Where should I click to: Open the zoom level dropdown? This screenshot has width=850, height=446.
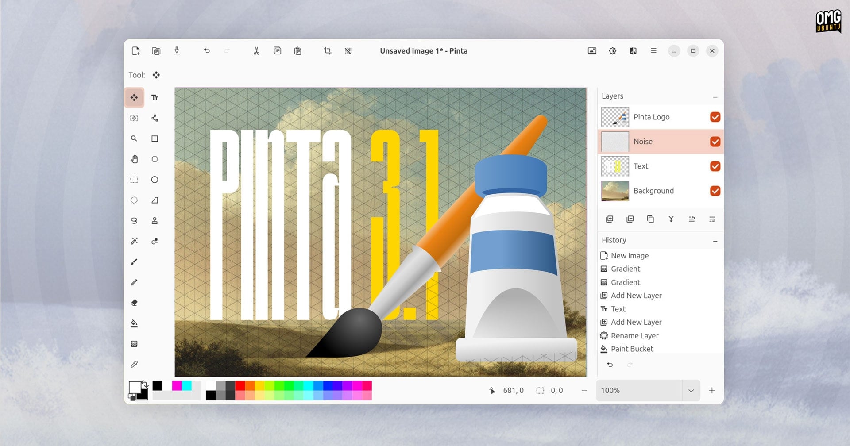691,390
